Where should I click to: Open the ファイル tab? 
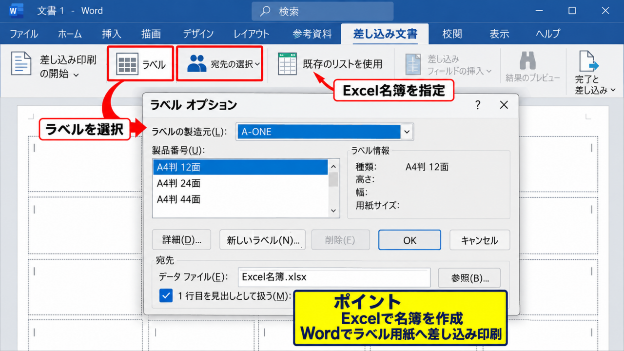(x=24, y=34)
